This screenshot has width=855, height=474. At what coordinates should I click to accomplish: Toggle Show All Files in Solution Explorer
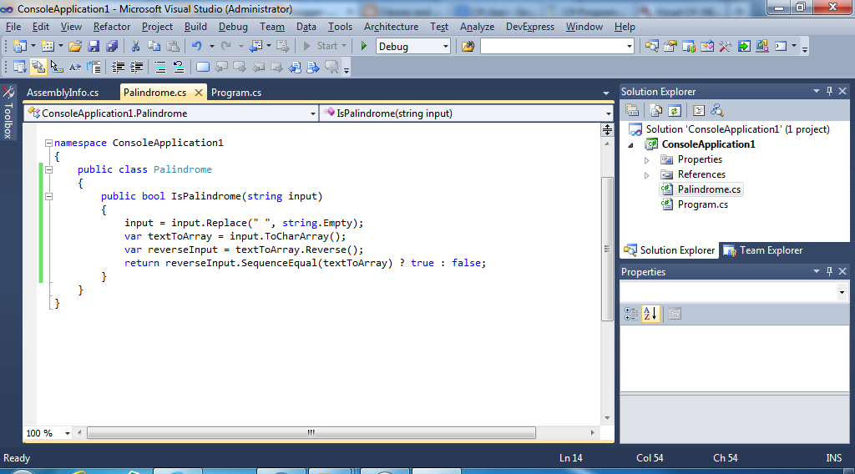pyautogui.click(x=656, y=111)
